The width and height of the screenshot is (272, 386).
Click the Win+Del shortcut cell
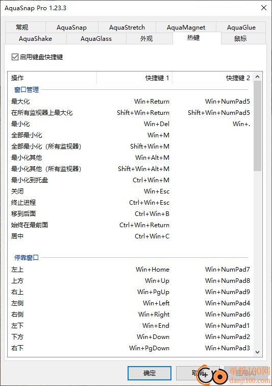coord(157,124)
